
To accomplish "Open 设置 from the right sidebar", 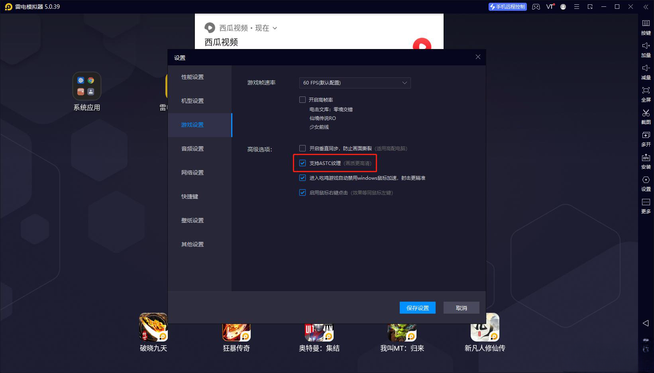I will tap(646, 184).
